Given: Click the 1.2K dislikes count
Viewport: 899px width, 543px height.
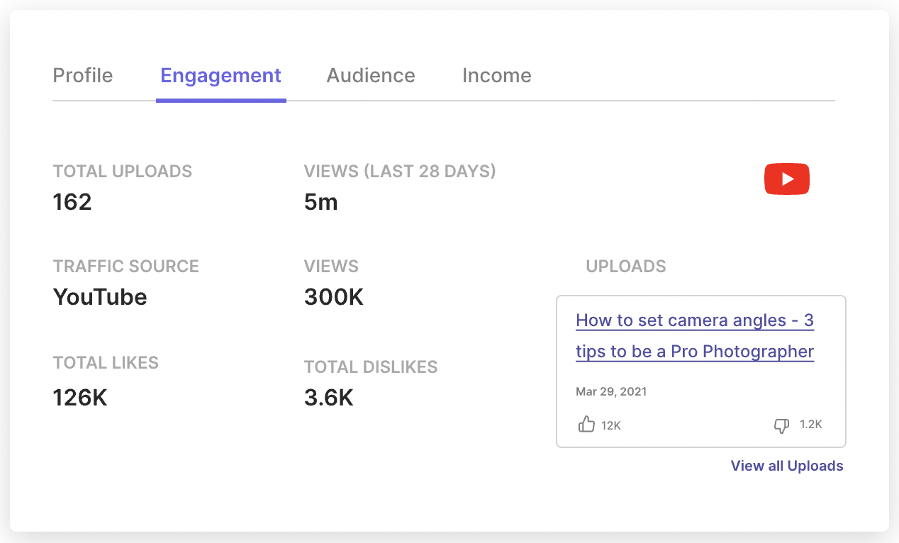Looking at the screenshot, I should pyautogui.click(x=811, y=425).
